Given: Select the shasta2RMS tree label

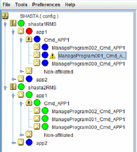Looking at the screenshot, I should pos(42,88).
